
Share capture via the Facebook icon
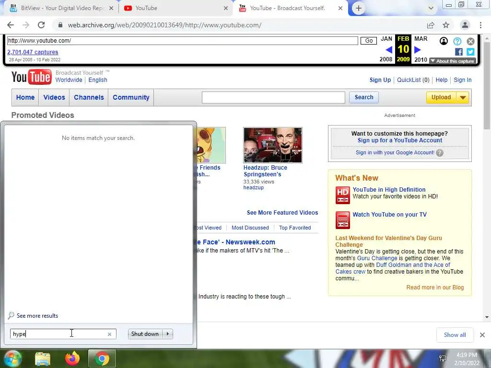pyautogui.click(x=459, y=52)
